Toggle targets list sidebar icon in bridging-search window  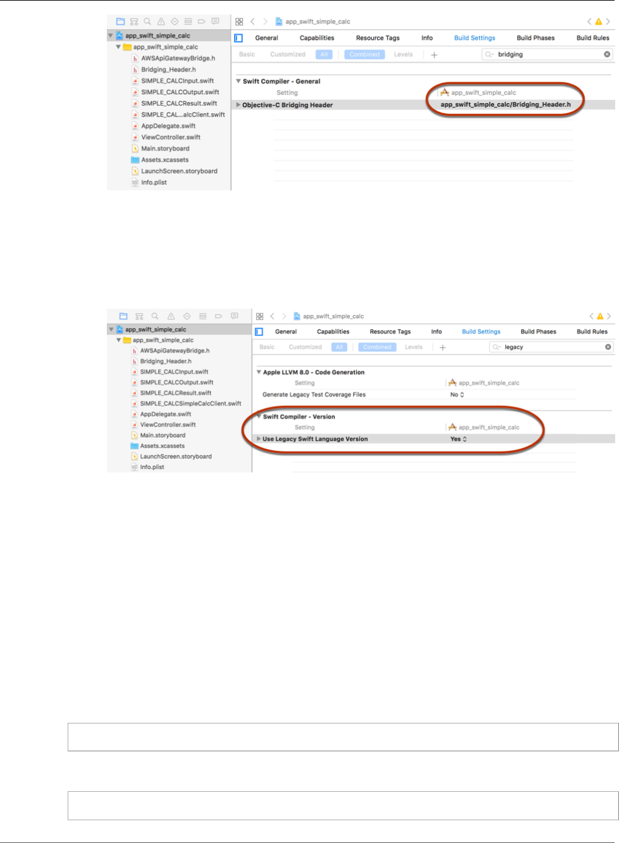(x=238, y=38)
